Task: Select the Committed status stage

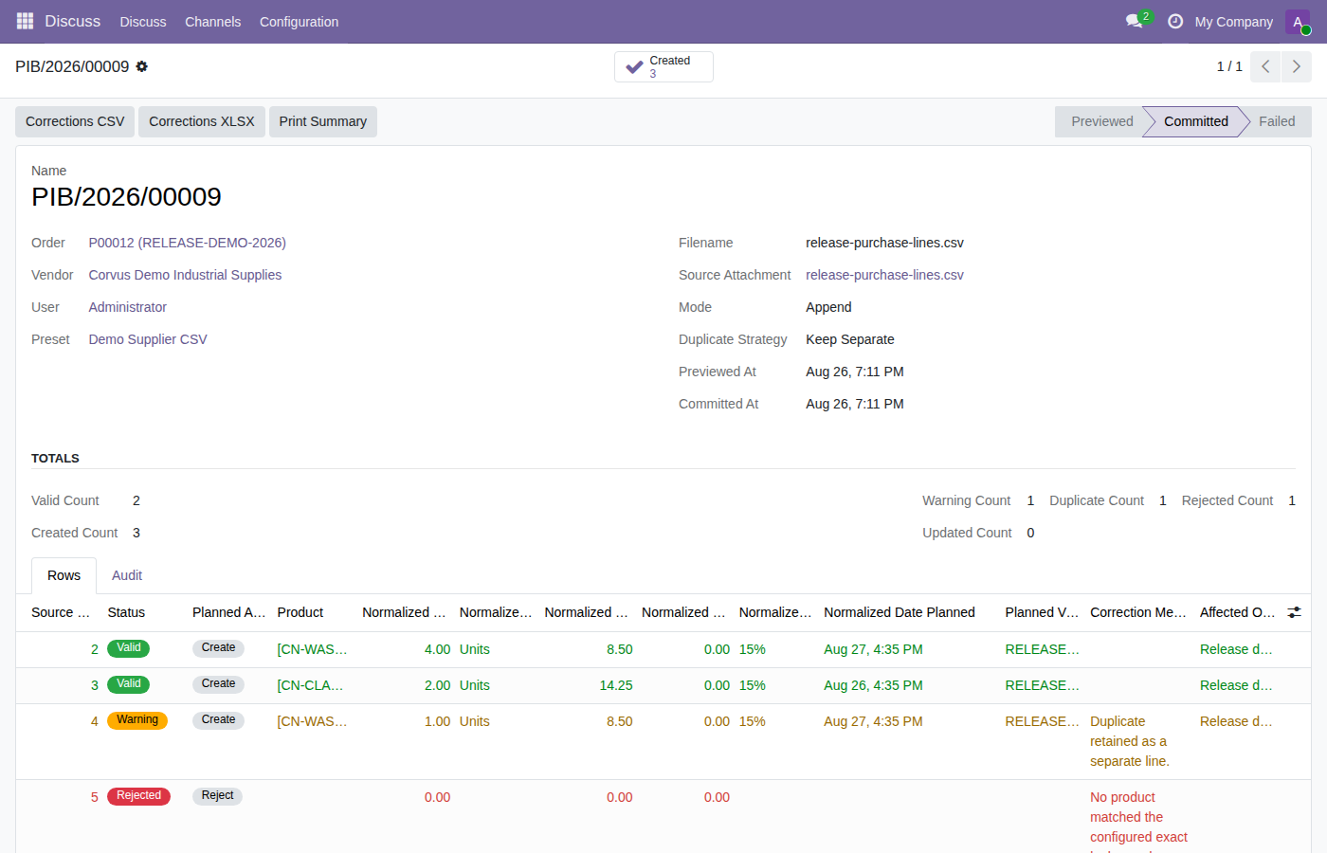Action: point(1196,121)
